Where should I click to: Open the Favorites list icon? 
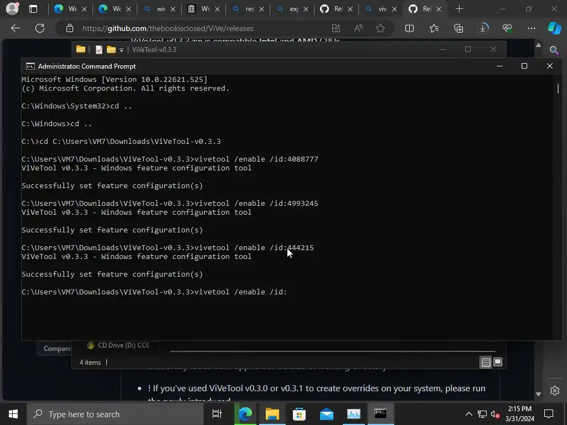pyautogui.click(x=434, y=28)
